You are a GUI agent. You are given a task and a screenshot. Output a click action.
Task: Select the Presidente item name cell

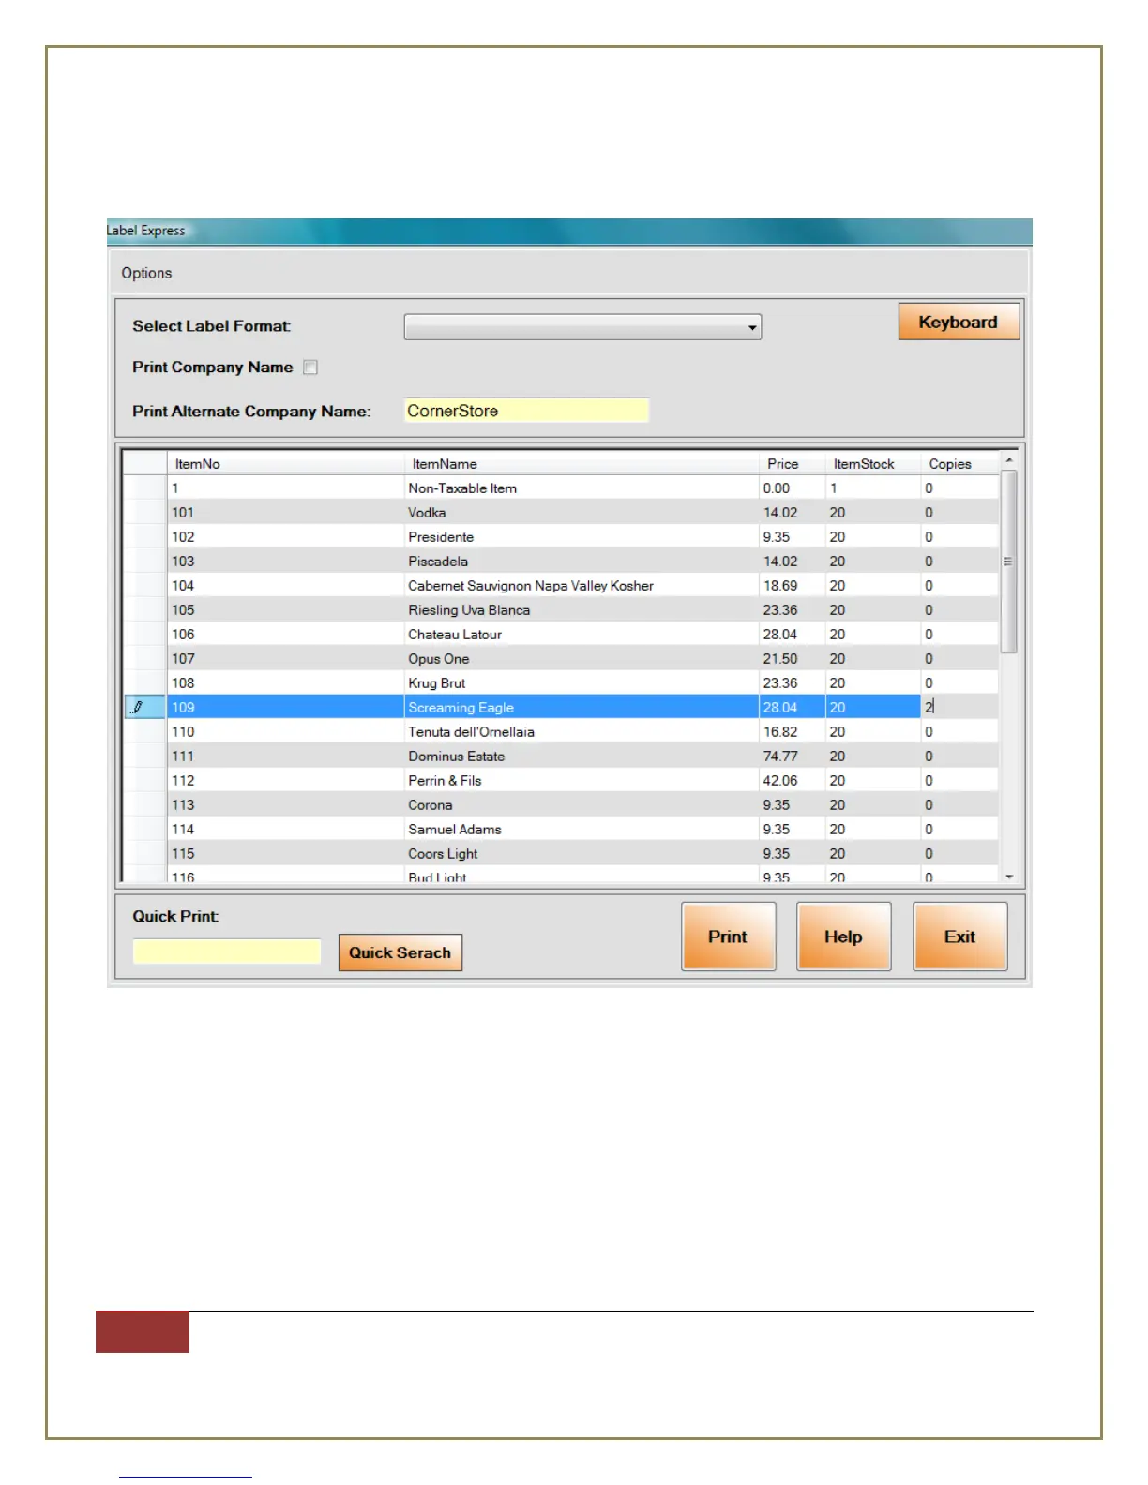[x=582, y=537]
